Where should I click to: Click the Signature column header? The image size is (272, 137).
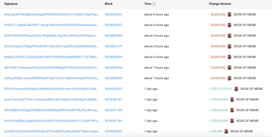coord(11,4)
